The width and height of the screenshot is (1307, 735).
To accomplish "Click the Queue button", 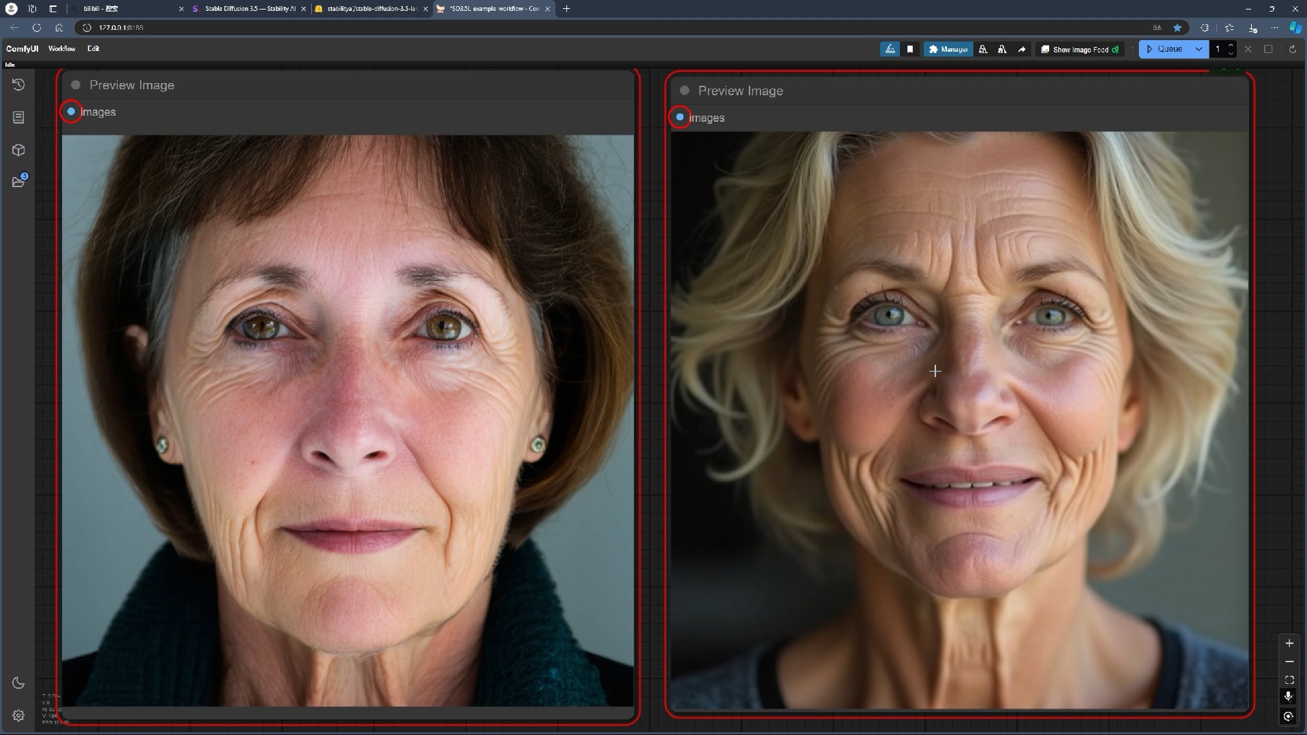I will [1165, 49].
